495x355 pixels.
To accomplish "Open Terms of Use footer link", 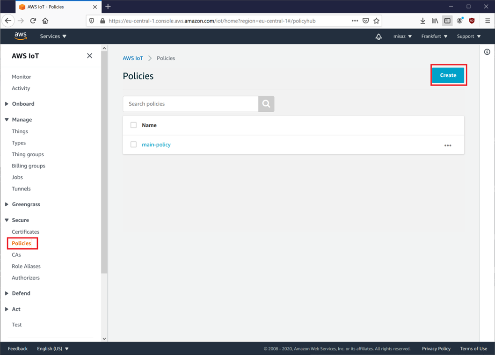I will point(473,349).
